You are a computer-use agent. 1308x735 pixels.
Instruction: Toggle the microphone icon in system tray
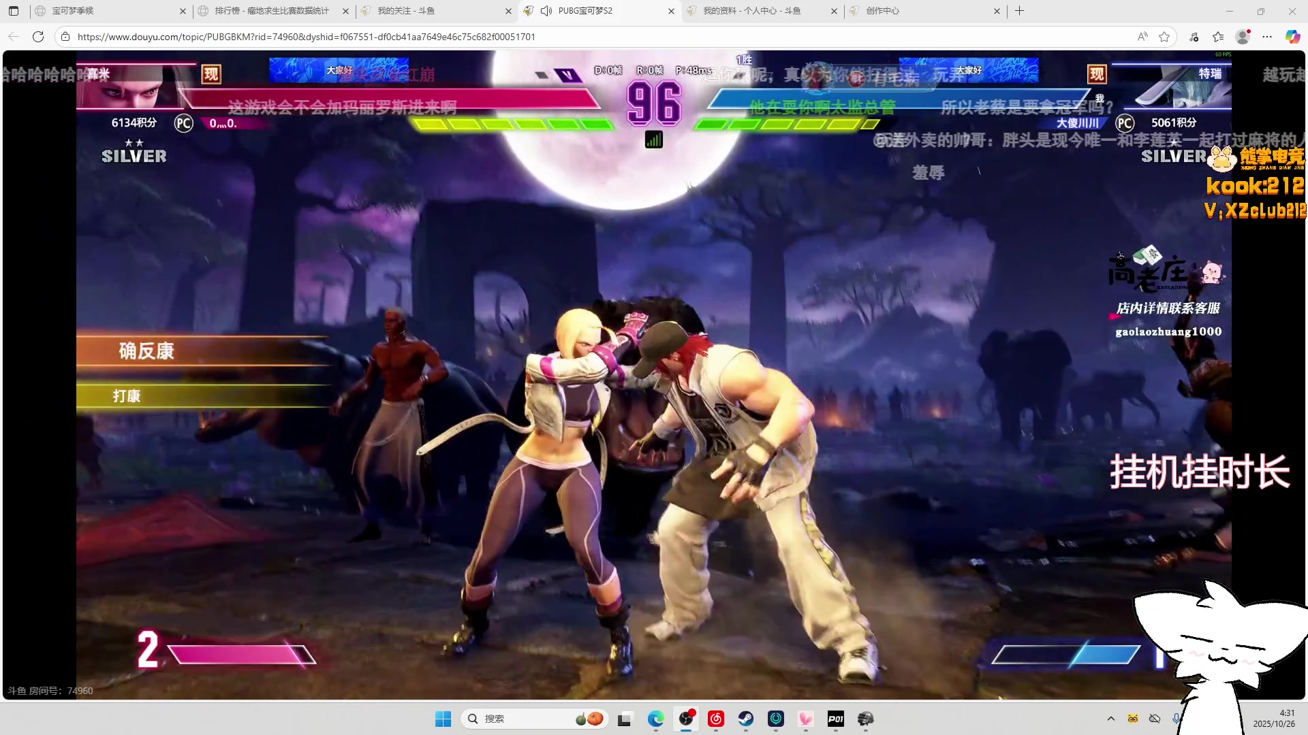tap(1177, 719)
